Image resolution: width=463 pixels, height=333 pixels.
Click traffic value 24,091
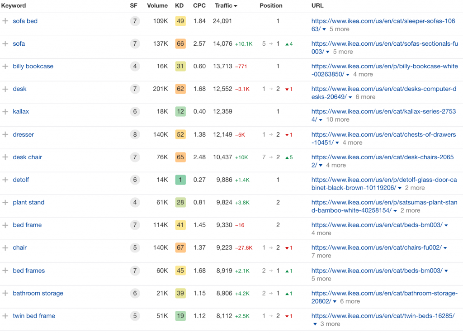coord(222,21)
